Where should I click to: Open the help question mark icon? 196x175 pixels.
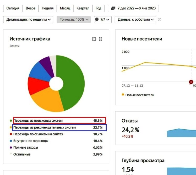coord(160,20)
